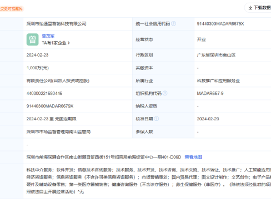Image resolution: width=271 pixels, height=203 pixels.
Task: Click business scope line starting 硬件及辅助设备零售
Action: (149, 185)
